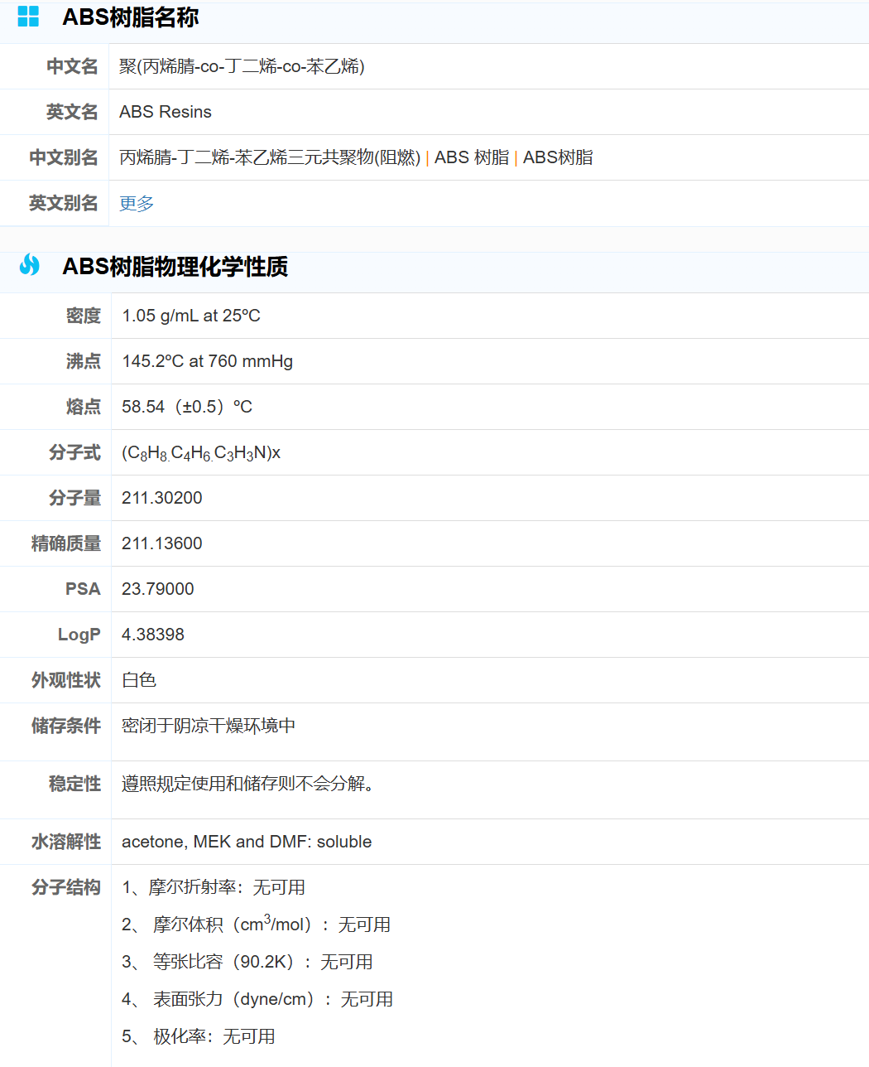This screenshot has height=1067, width=869.
Task: Click the solubility text acetone, MEK and DMF
Action: 247,842
